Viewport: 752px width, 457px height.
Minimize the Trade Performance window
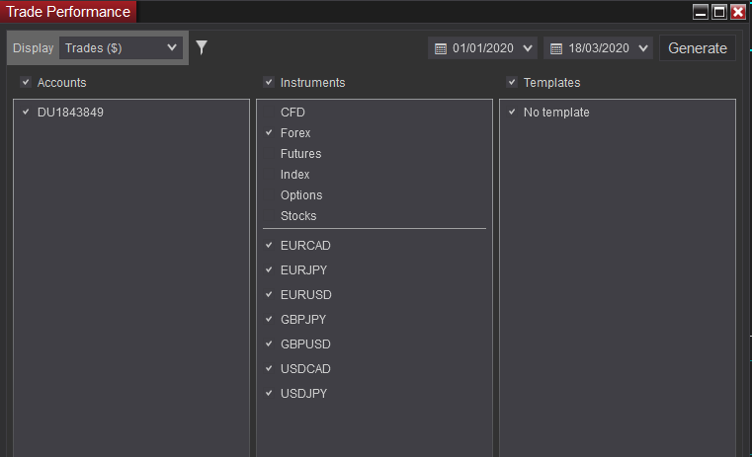tap(701, 12)
